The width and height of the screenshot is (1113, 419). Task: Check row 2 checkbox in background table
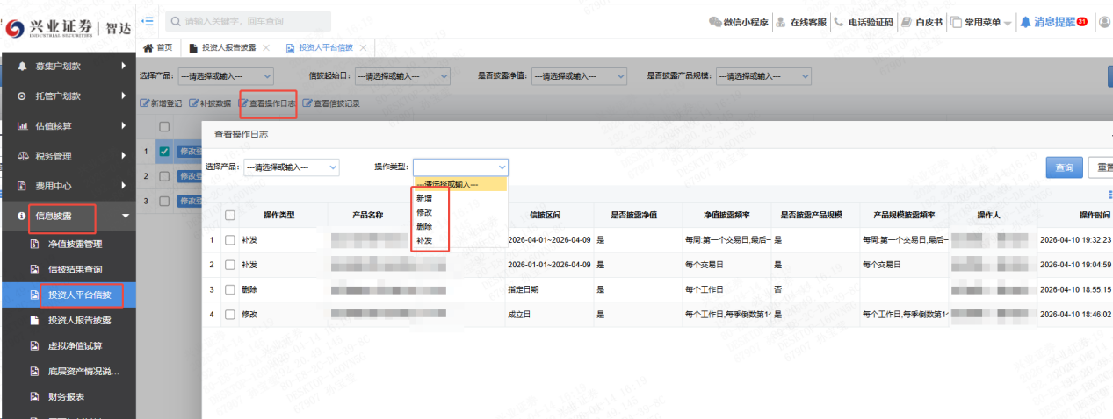click(x=164, y=176)
